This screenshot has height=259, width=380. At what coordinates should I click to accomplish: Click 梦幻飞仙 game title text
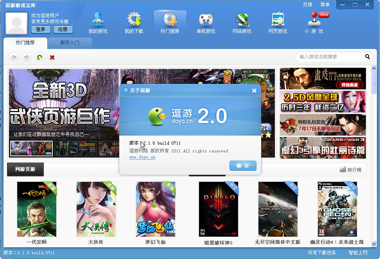click(155, 242)
